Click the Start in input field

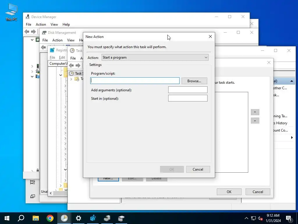(188, 98)
